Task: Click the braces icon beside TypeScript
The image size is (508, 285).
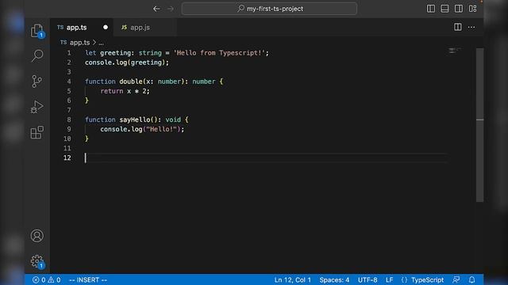Action: (x=404, y=279)
